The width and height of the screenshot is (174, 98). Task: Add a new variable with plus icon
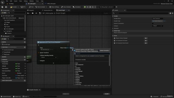point(25,60)
